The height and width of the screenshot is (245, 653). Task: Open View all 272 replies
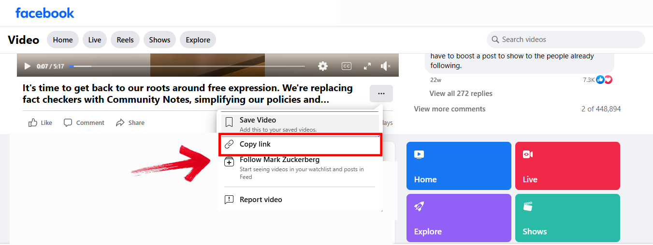tap(461, 94)
